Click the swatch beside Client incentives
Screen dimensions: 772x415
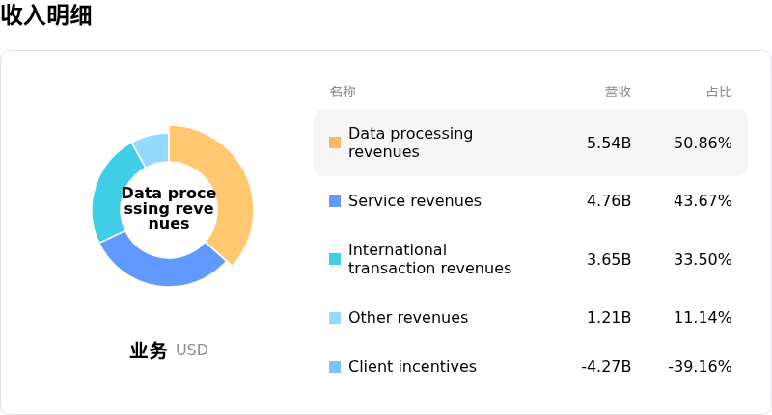335,367
